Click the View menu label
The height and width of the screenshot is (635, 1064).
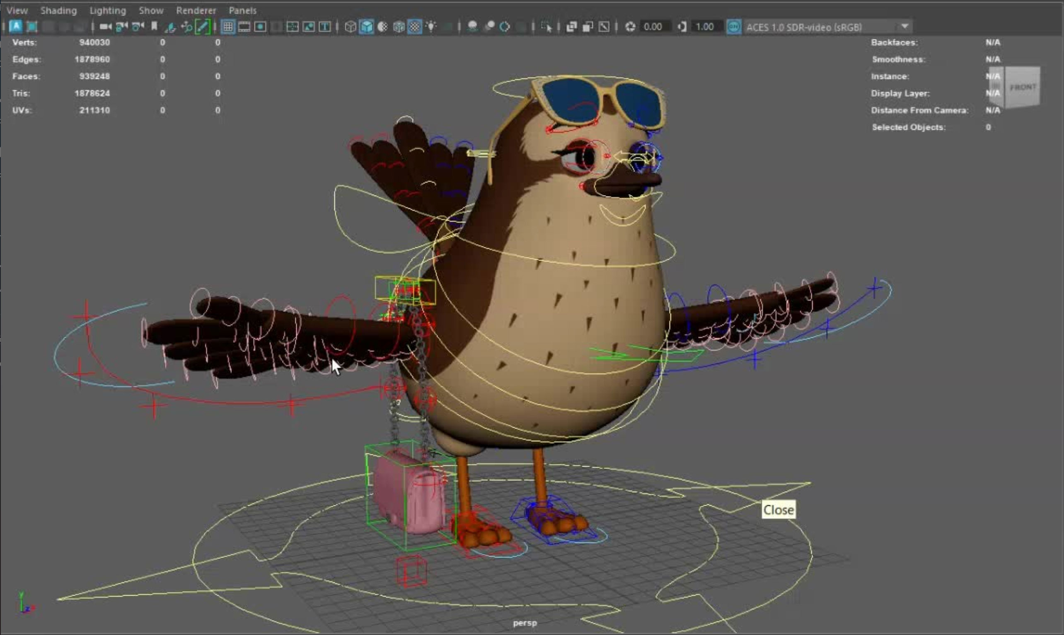click(17, 10)
